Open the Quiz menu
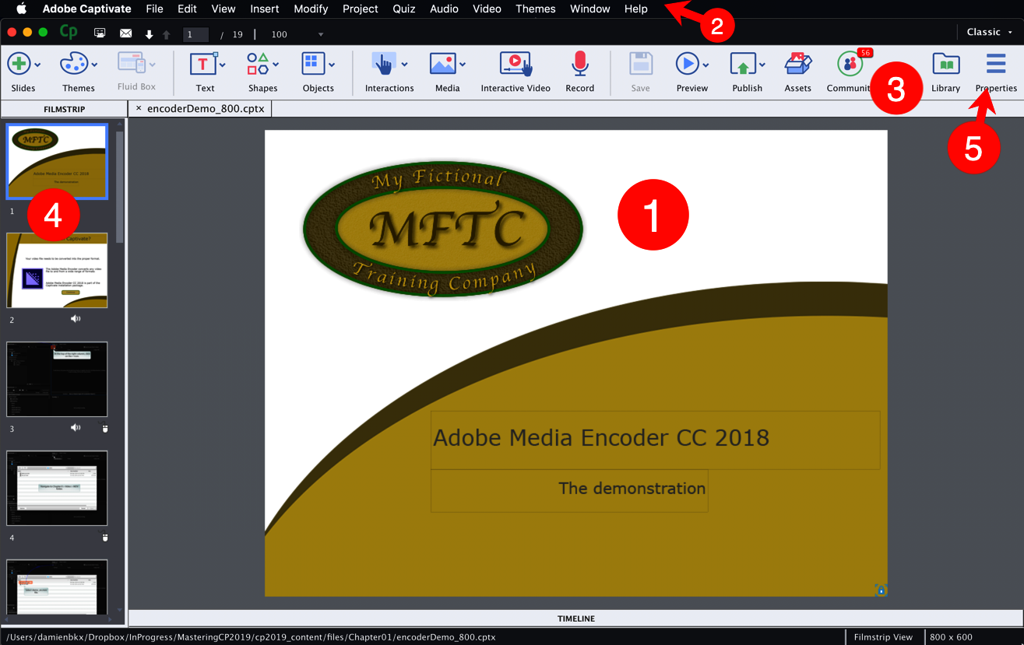The width and height of the screenshot is (1024, 645). coord(404,9)
